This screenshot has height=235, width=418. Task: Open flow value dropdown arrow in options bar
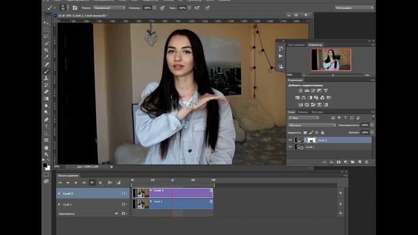coord(189,8)
